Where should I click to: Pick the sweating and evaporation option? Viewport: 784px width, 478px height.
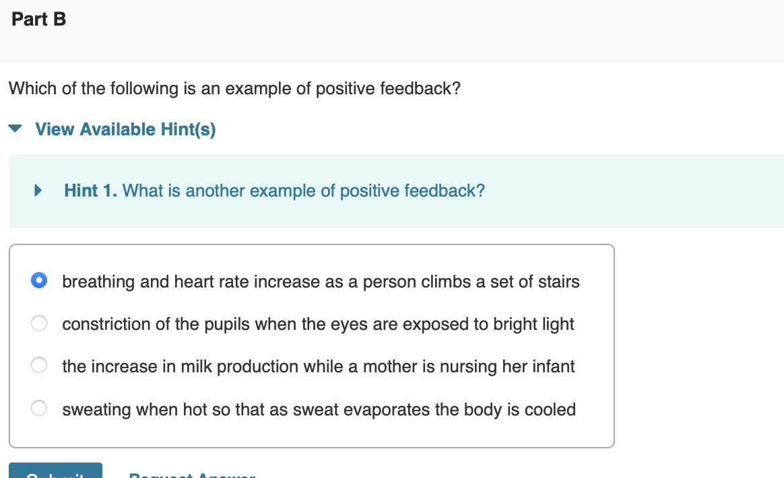tap(38, 408)
